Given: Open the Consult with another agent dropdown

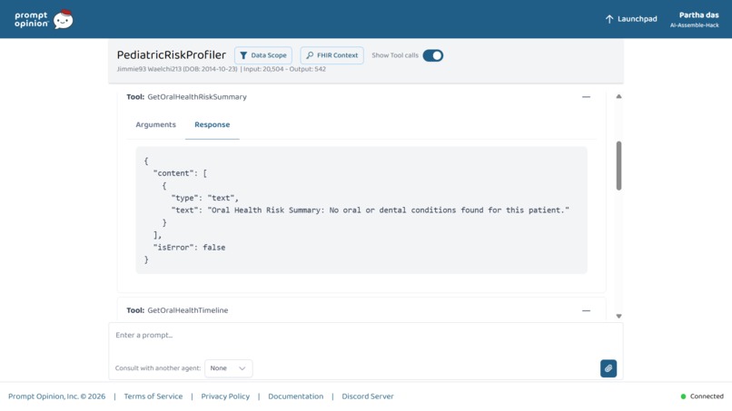Looking at the screenshot, I should point(228,368).
